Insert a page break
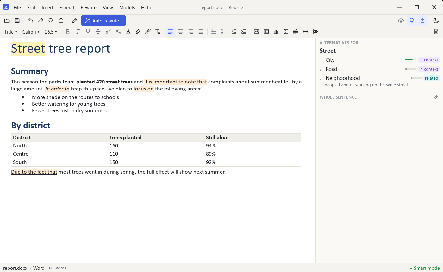This screenshot has height=272, width=443. (x=315, y=32)
